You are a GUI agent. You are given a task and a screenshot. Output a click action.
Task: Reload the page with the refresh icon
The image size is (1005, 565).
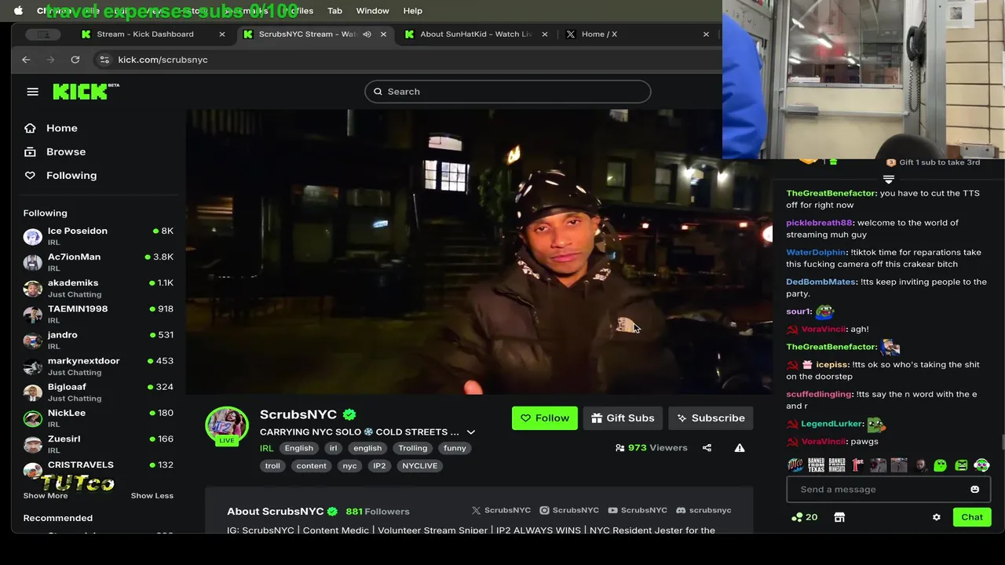click(75, 60)
